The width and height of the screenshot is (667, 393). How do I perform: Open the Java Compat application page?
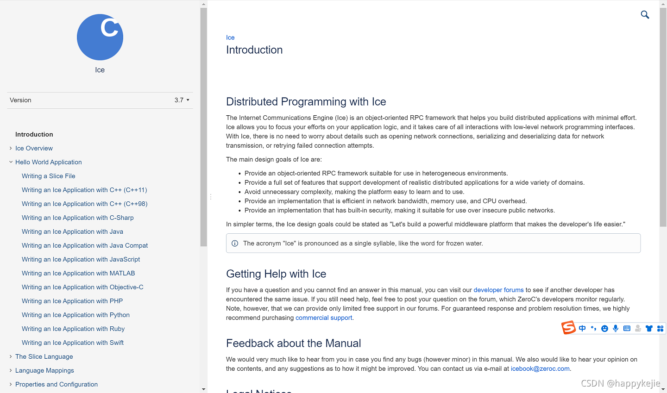[x=85, y=245]
